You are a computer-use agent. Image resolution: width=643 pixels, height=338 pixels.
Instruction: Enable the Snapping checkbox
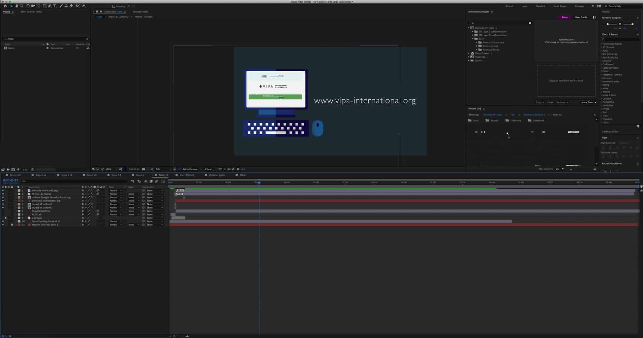(x=114, y=6)
